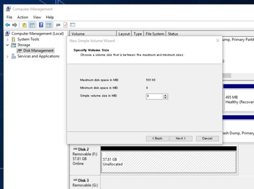This screenshot has width=254, height=189.
Task: Click the Disk 3 drive icon
Action: pyautogui.click(x=75, y=180)
